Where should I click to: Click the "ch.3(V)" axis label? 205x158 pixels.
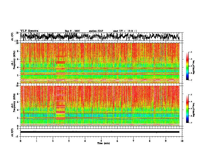12,132
